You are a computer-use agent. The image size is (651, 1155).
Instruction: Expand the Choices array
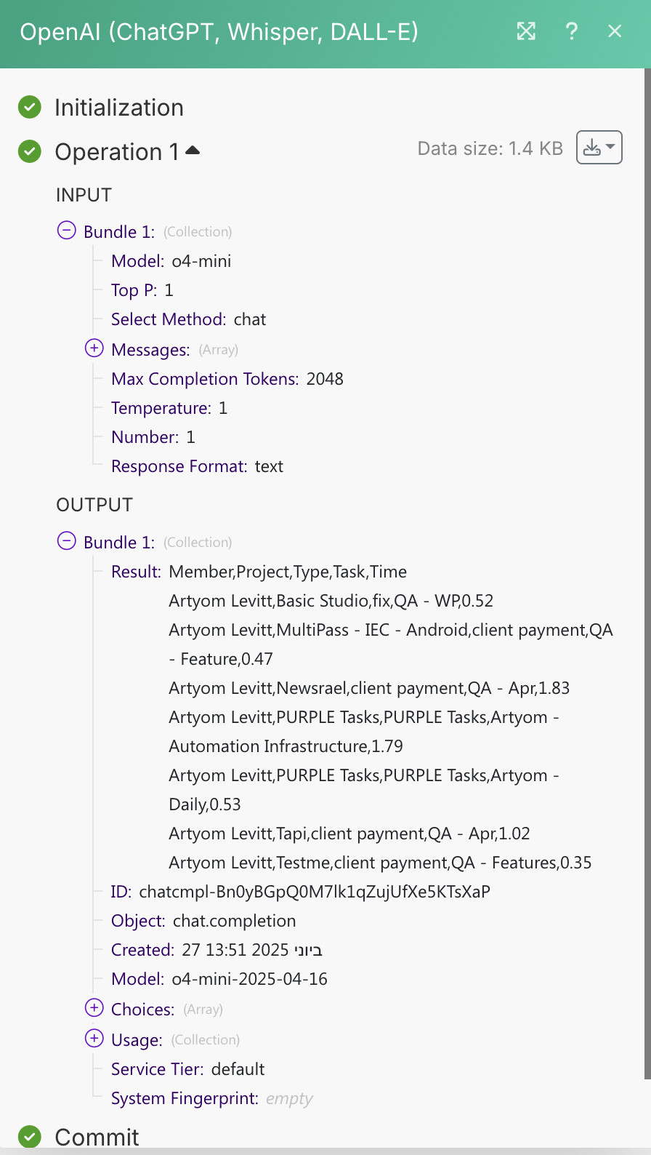click(x=94, y=1008)
